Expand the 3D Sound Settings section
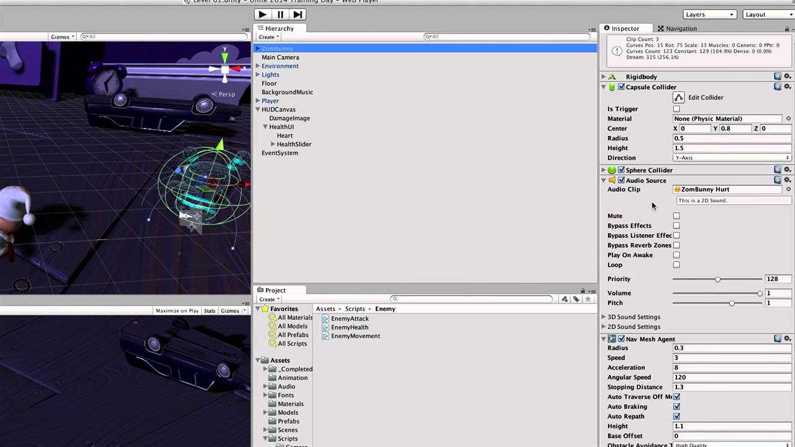 603,317
